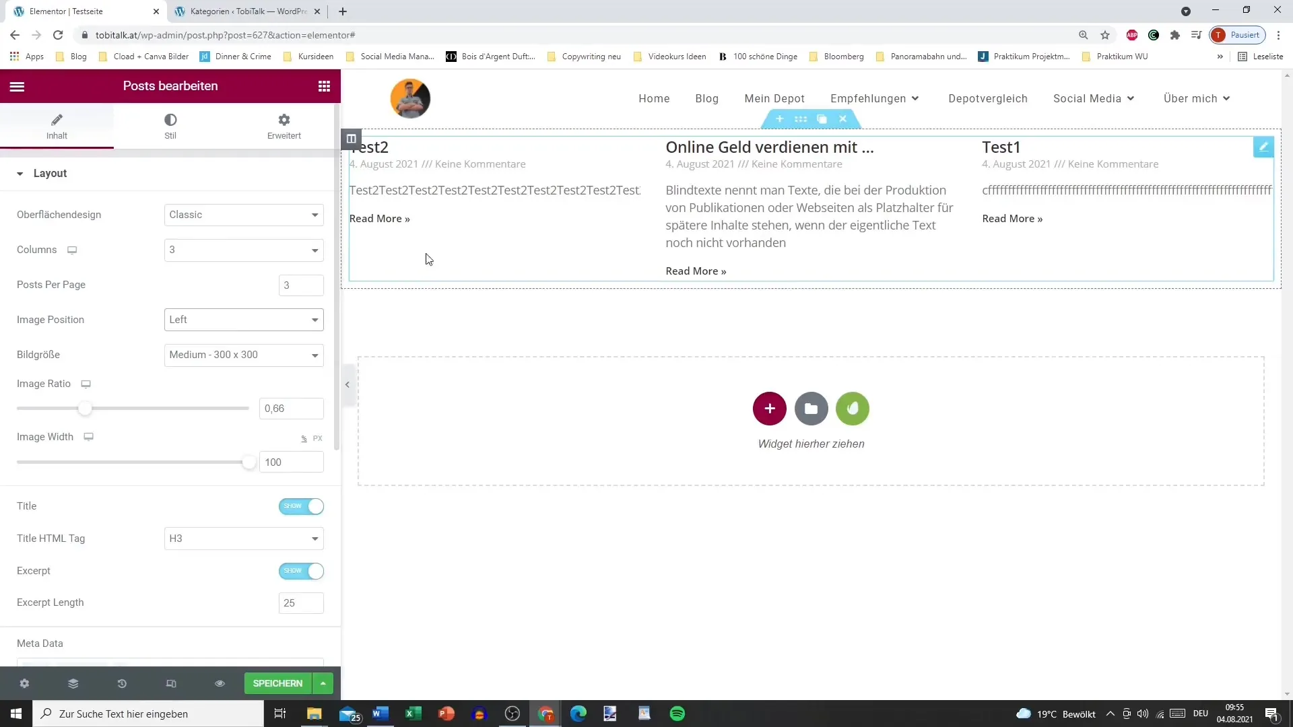Add section using the plus in section handle

click(x=779, y=119)
